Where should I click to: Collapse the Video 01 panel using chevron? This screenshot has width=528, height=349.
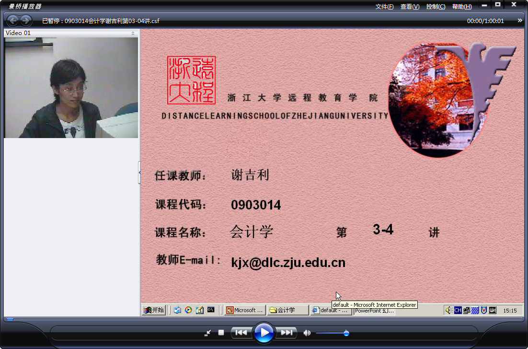click(133, 33)
